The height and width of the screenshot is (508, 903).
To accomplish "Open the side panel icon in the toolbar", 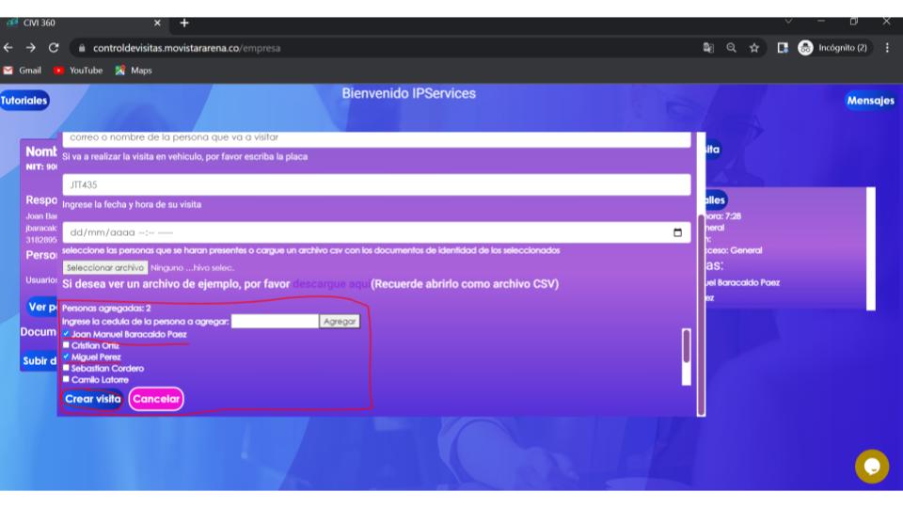I will point(782,48).
